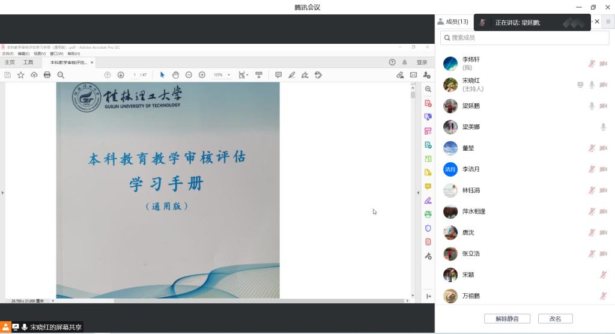Open the 主页 tab in Acrobat

10,62
